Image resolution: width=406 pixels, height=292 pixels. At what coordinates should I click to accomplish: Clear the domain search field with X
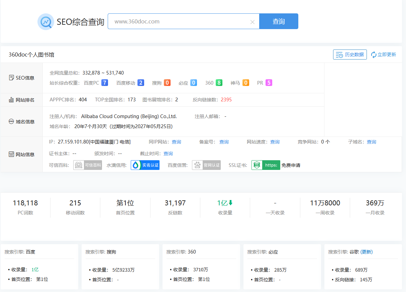[252, 22]
